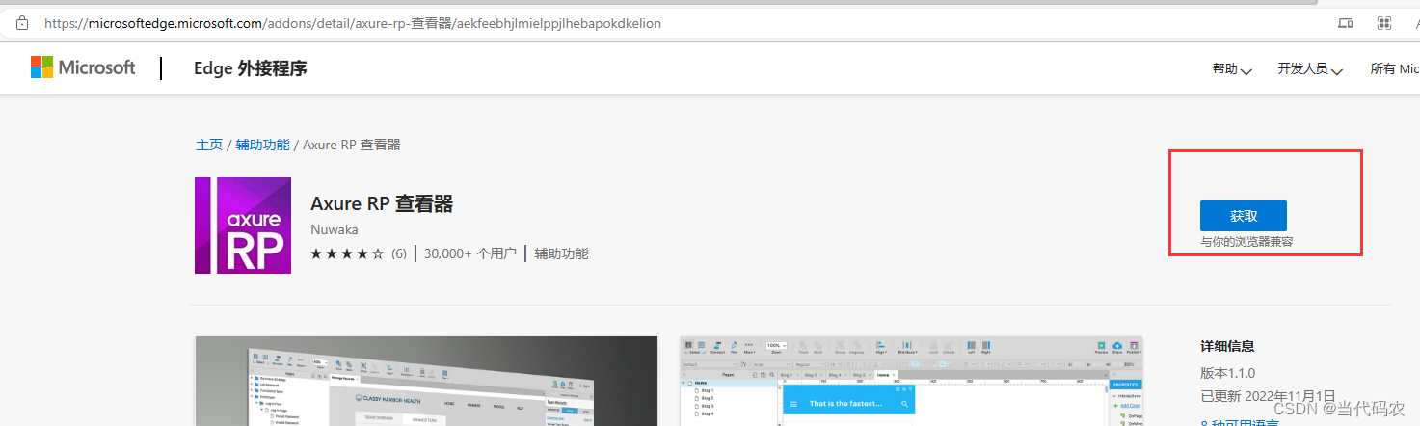The height and width of the screenshot is (426, 1420).
Task: Click the site lock icon in address bar
Action: (22, 23)
